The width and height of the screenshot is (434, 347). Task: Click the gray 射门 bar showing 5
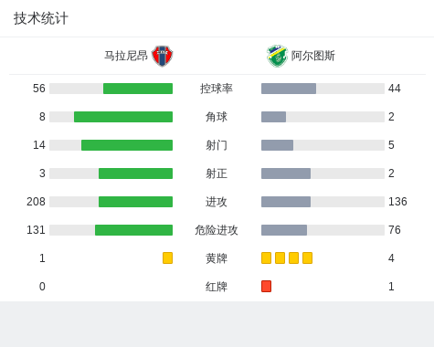click(277, 145)
